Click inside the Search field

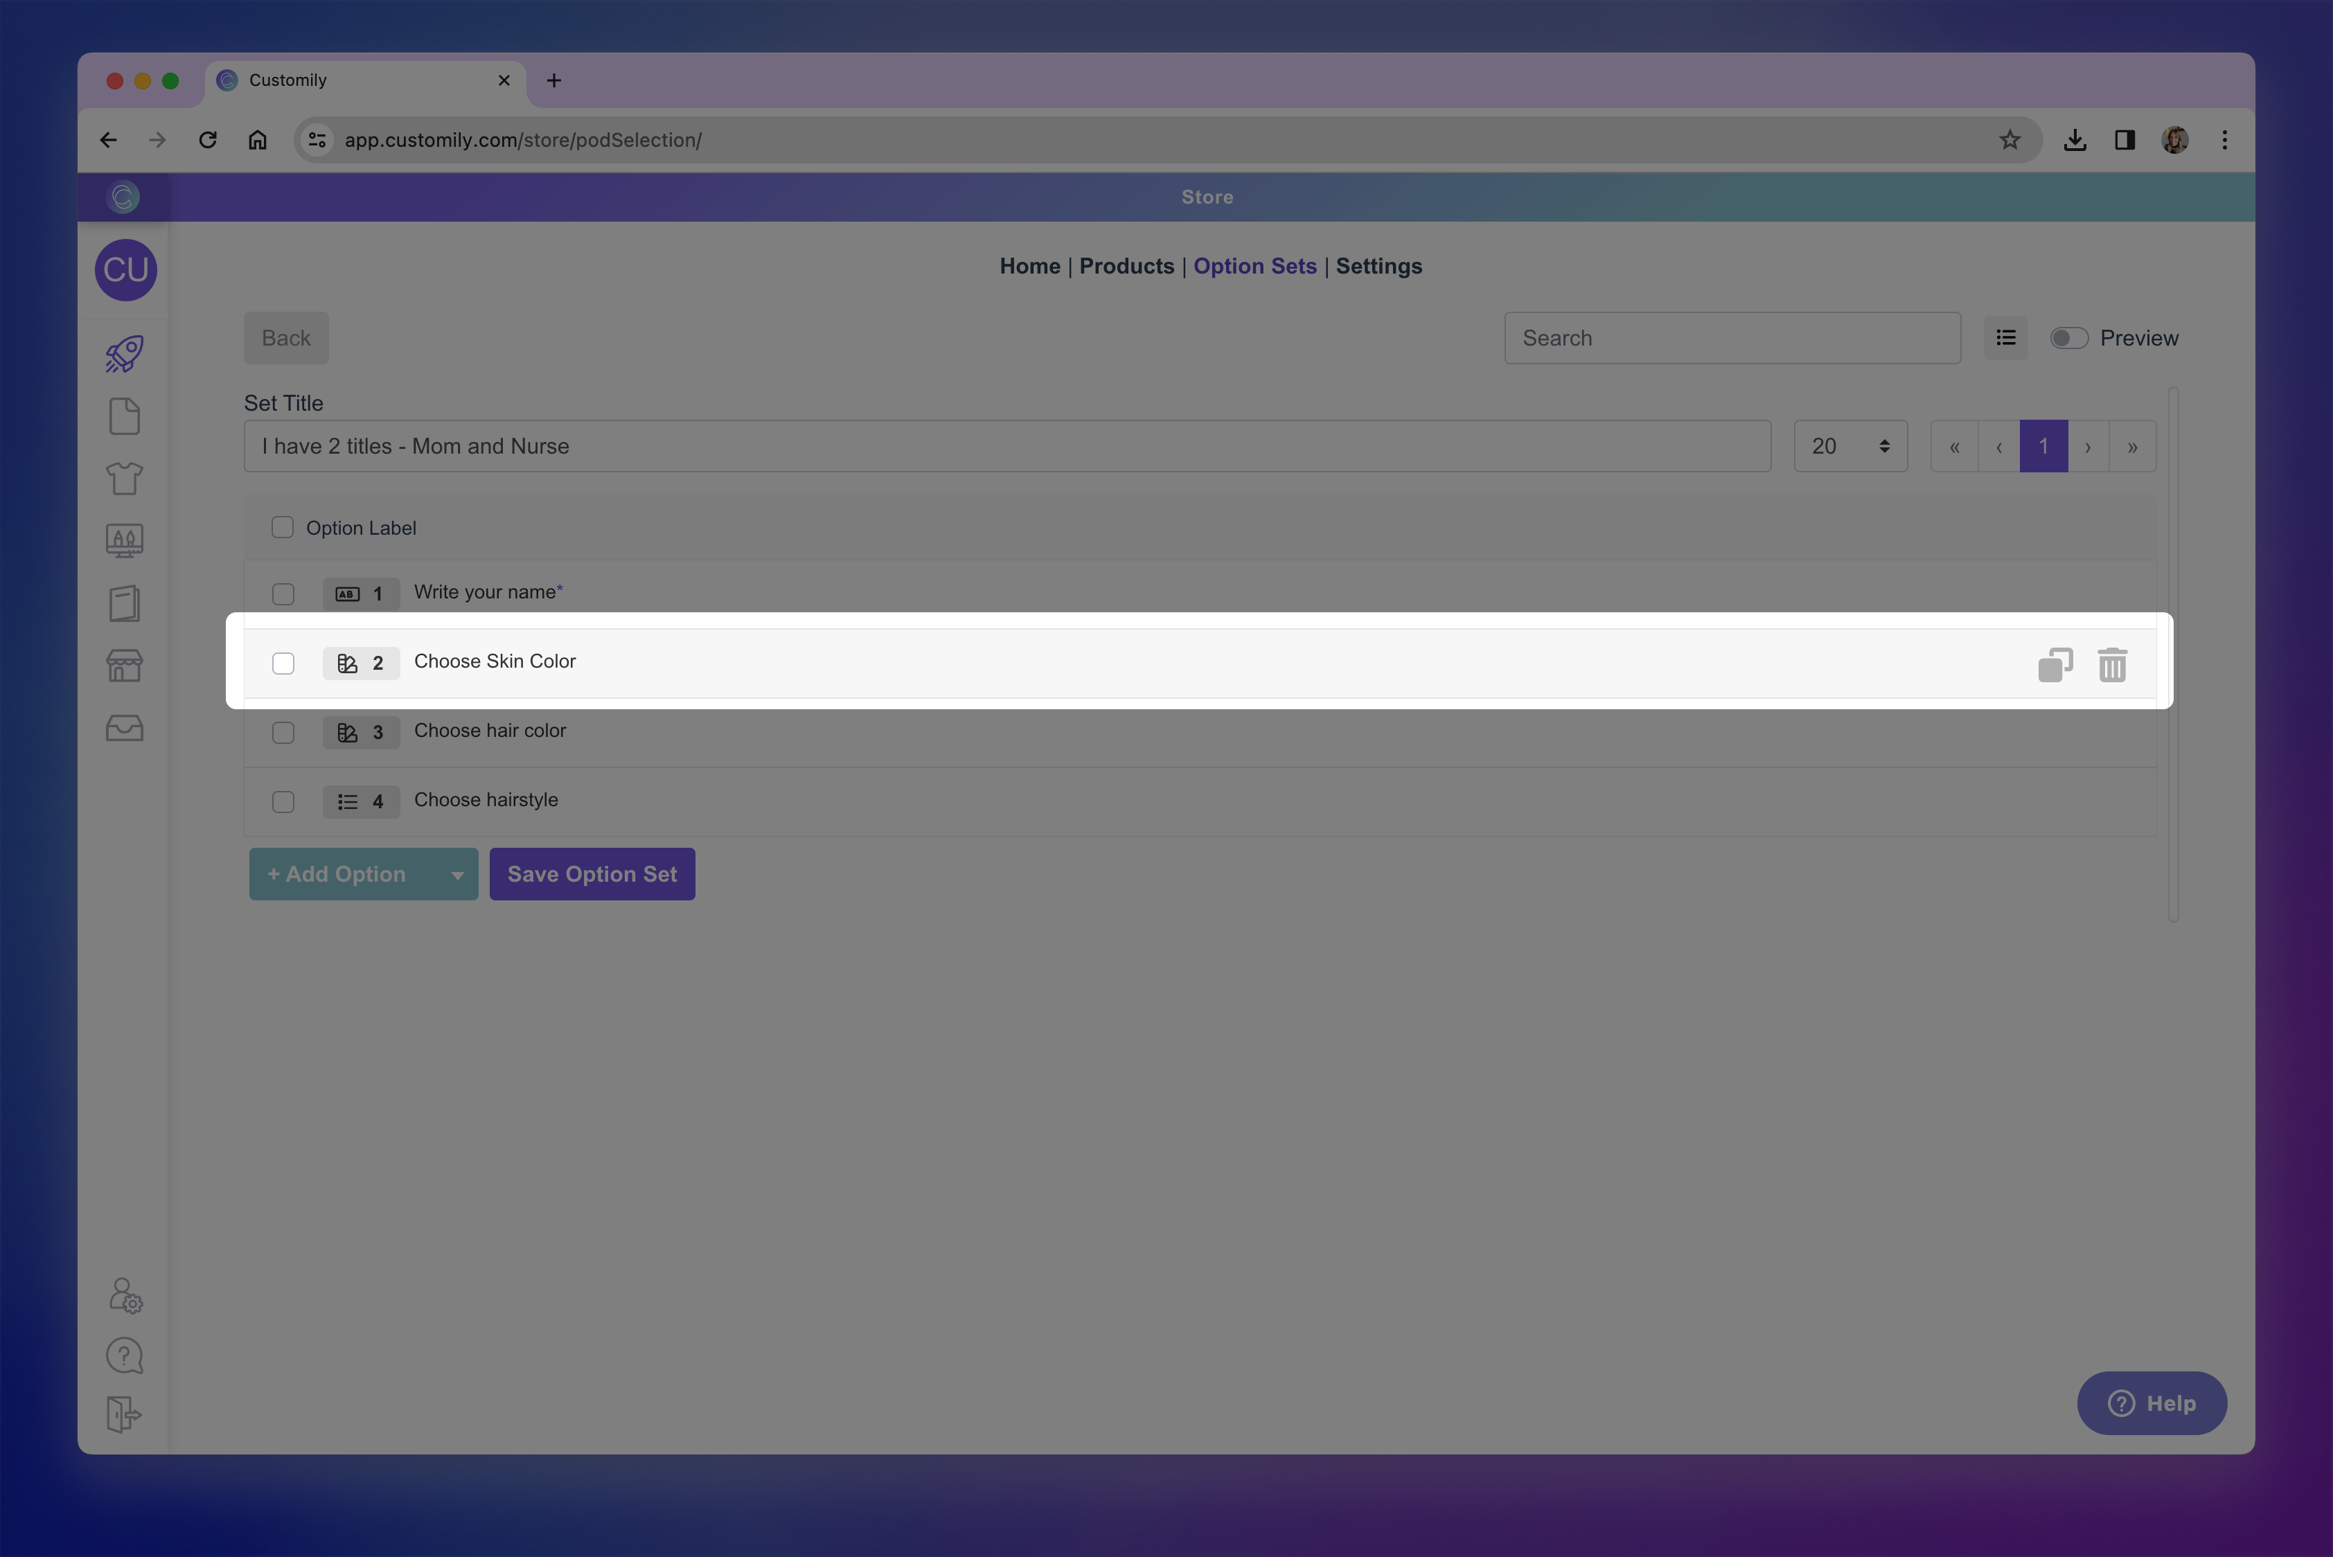point(1732,337)
